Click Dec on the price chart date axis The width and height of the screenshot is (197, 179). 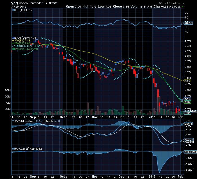click(121, 117)
